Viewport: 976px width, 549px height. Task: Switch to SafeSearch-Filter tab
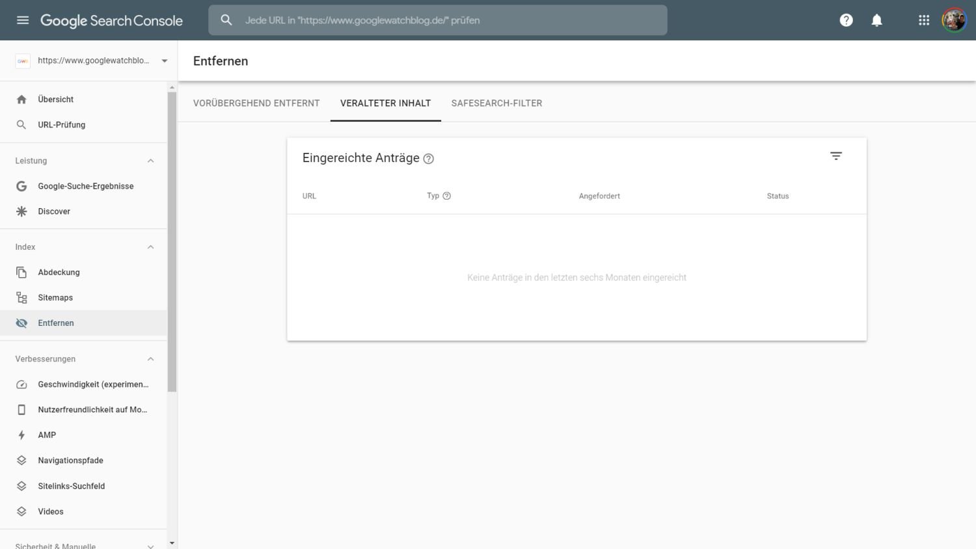496,103
